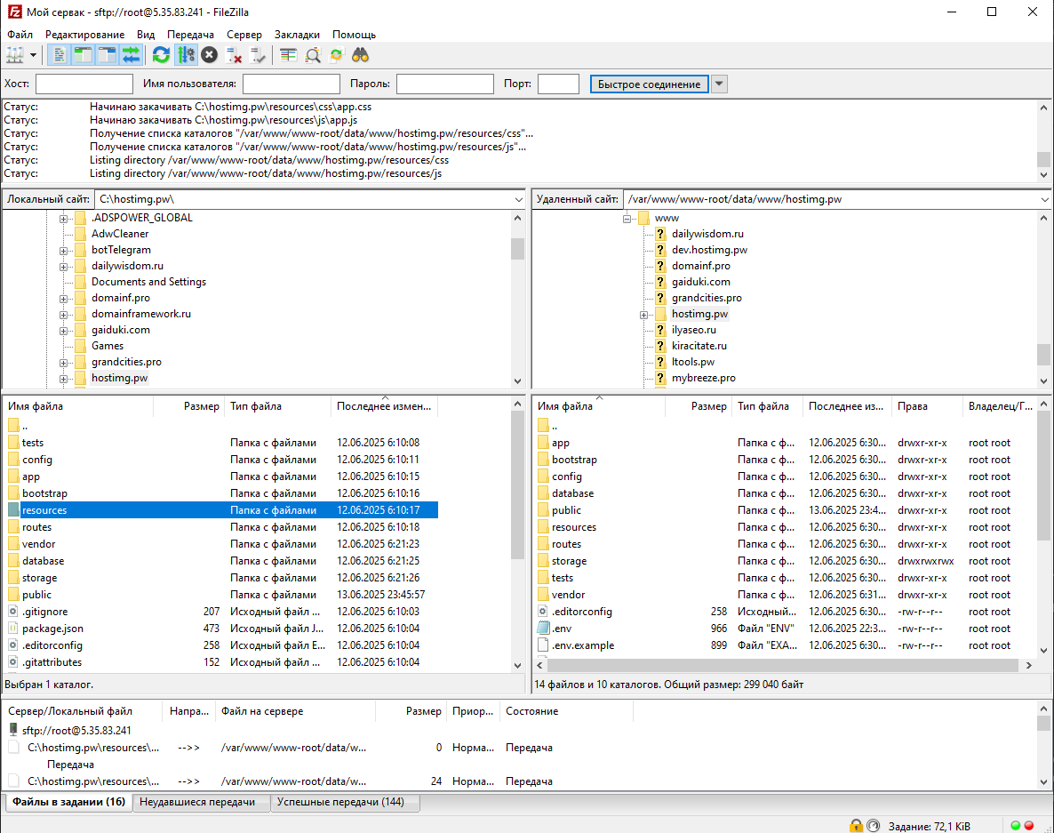Toggle message log display
The width and height of the screenshot is (1054, 833).
point(60,55)
